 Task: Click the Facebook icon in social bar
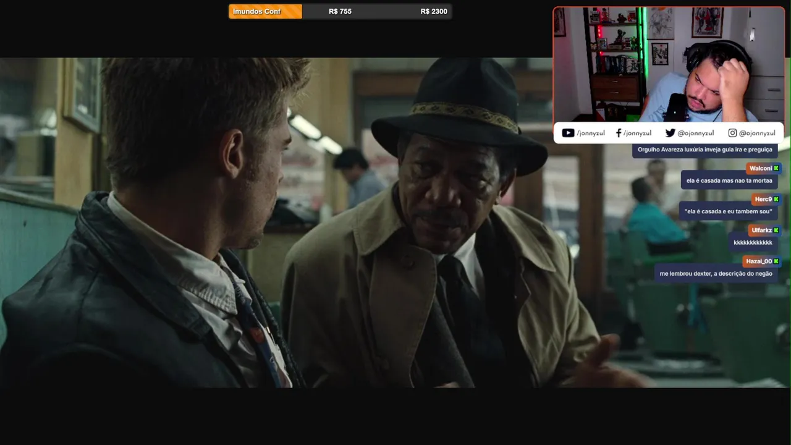coord(619,133)
